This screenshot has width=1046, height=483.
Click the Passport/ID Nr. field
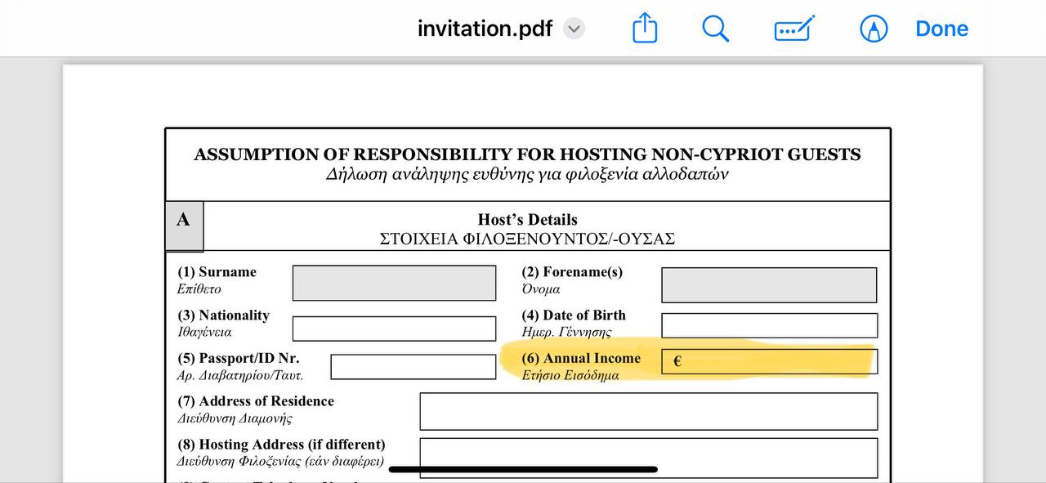coord(413,367)
